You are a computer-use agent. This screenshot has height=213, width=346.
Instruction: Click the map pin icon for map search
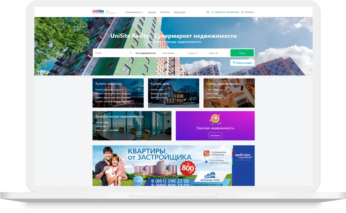[233, 63]
